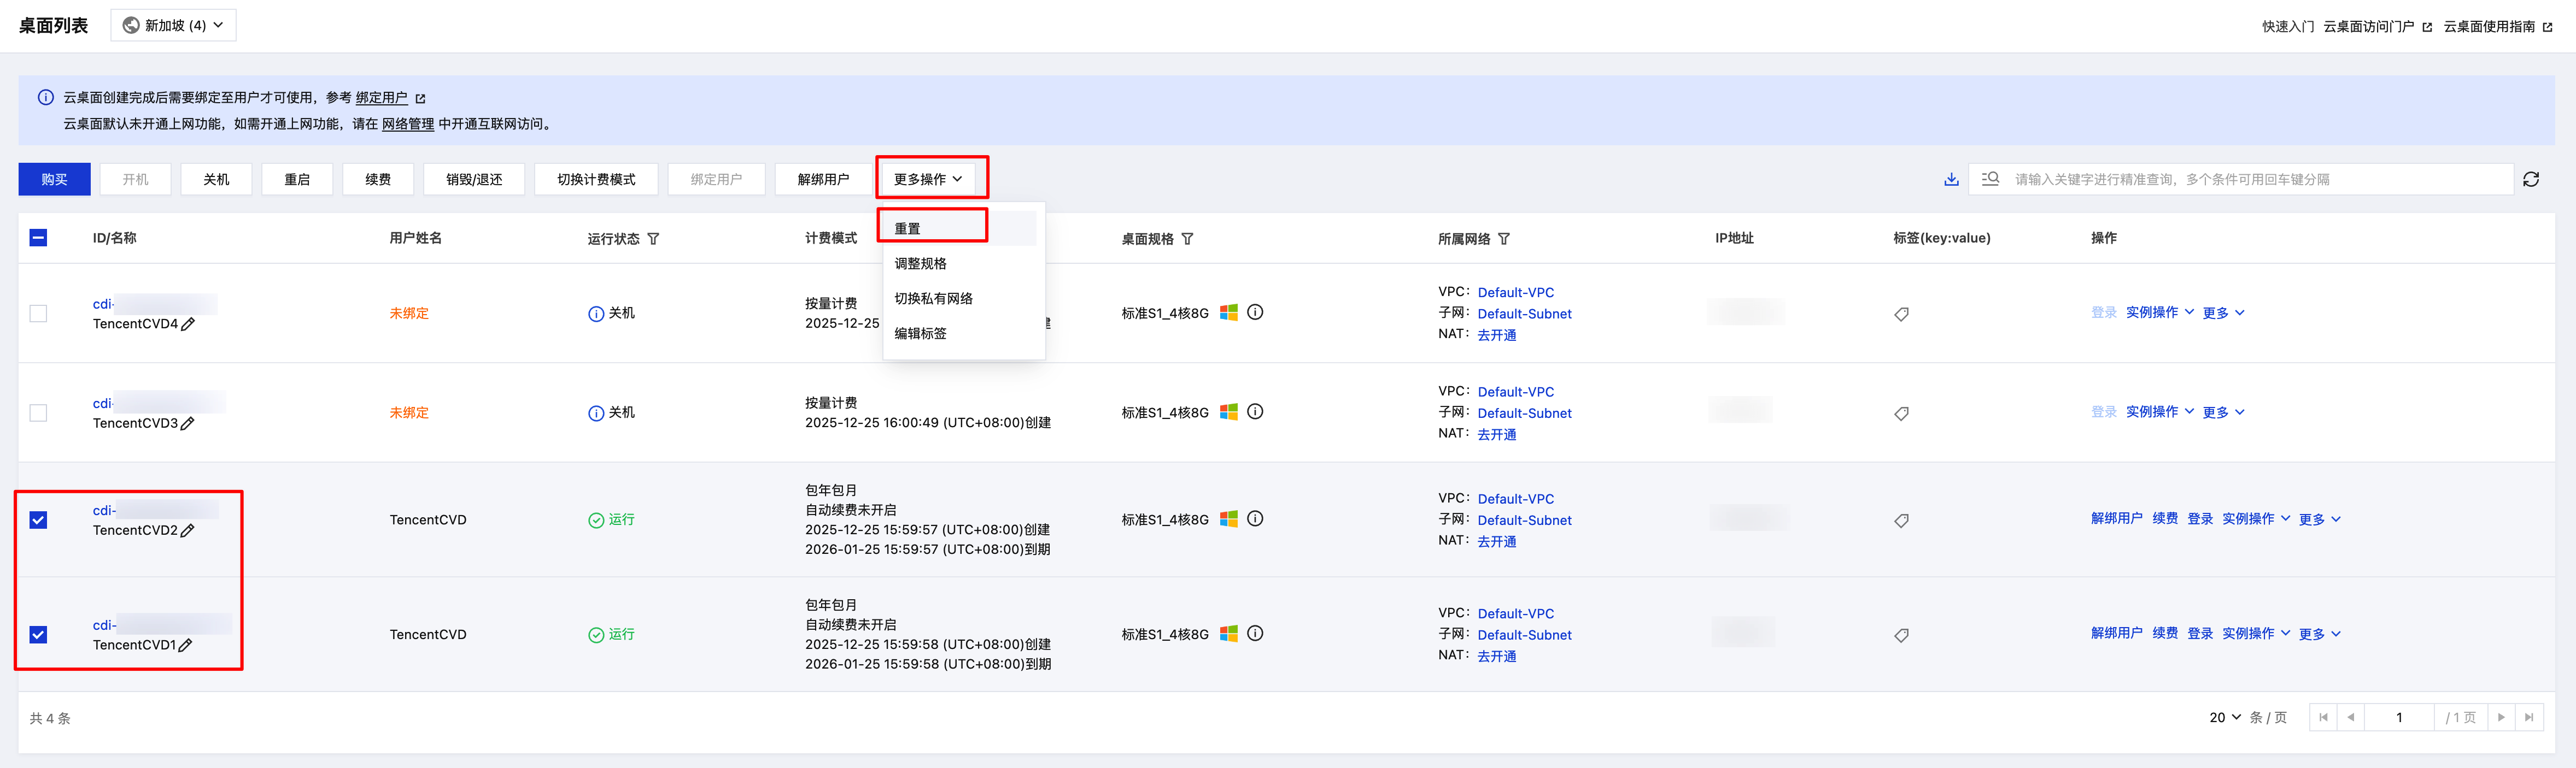2576x768 pixels.
Task: Filter by network funnel icon
Action: (x=1504, y=239)
